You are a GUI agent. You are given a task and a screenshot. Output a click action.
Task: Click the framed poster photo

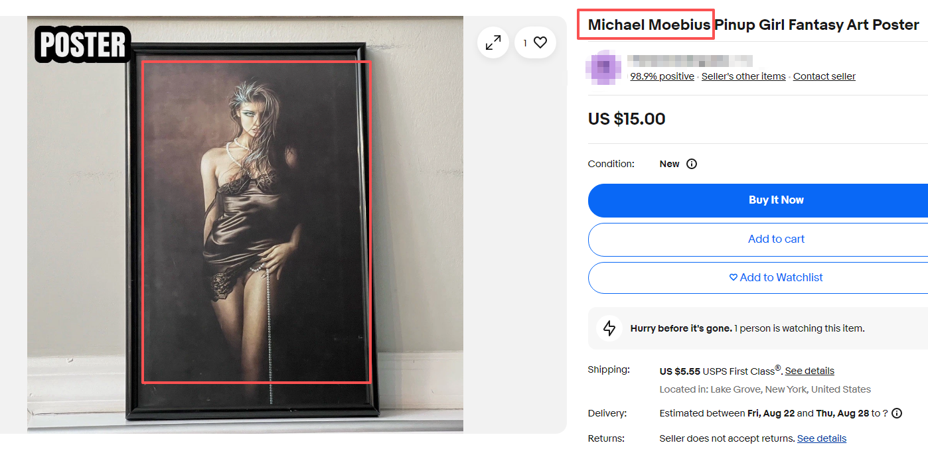click(x=256, y=222)
